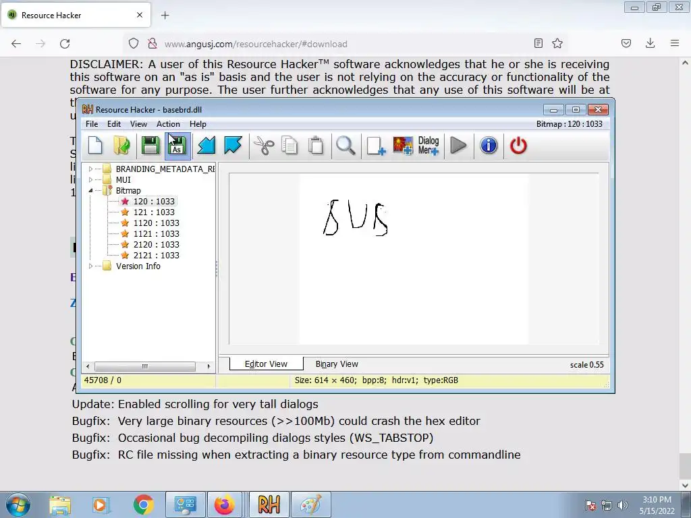Select bitmap resource 1121 : 1033

coord(156,234)
